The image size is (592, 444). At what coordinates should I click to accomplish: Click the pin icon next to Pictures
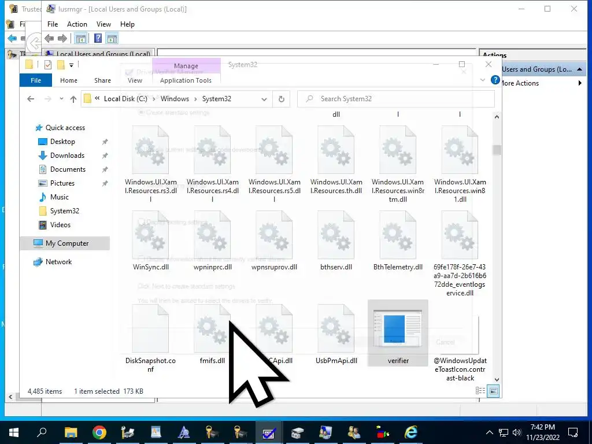click(x=105, y=183)
